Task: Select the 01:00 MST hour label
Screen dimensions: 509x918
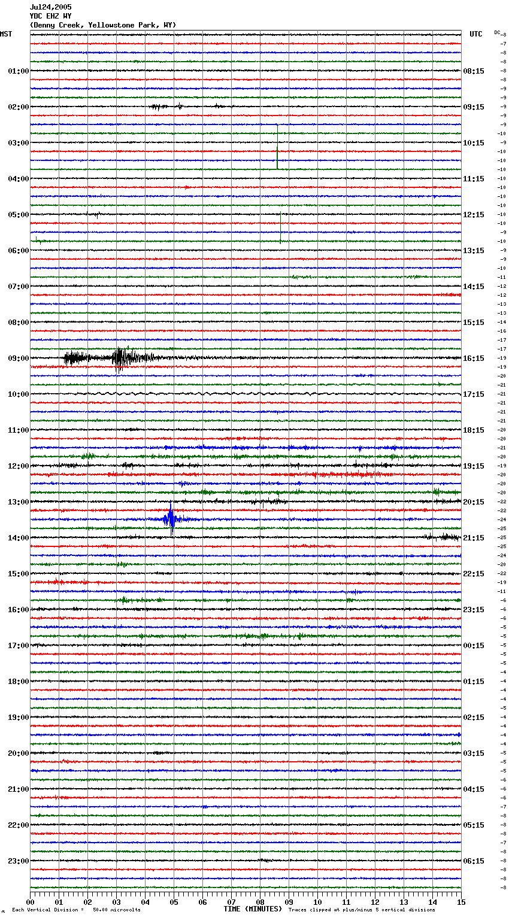Action: click(18, 71)
